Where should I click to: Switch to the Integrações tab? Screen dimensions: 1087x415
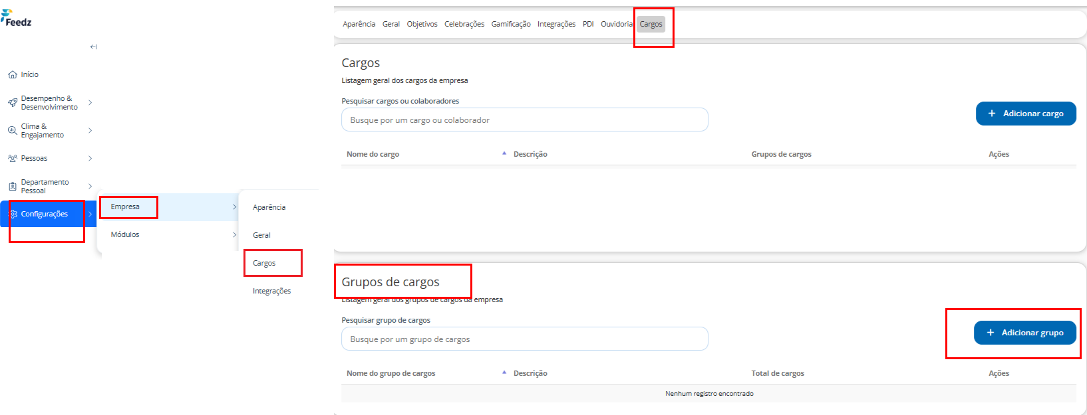coord(556,24)
